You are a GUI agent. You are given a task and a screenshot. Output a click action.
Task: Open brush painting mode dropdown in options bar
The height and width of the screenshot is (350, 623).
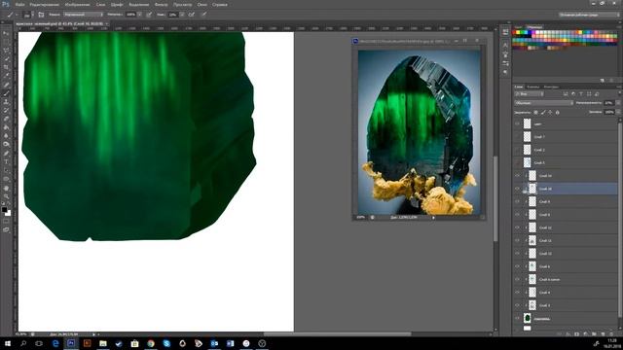[84, 15]
